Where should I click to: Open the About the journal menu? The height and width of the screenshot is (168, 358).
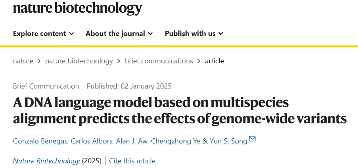pyautogui.click(x=119, y=34)
